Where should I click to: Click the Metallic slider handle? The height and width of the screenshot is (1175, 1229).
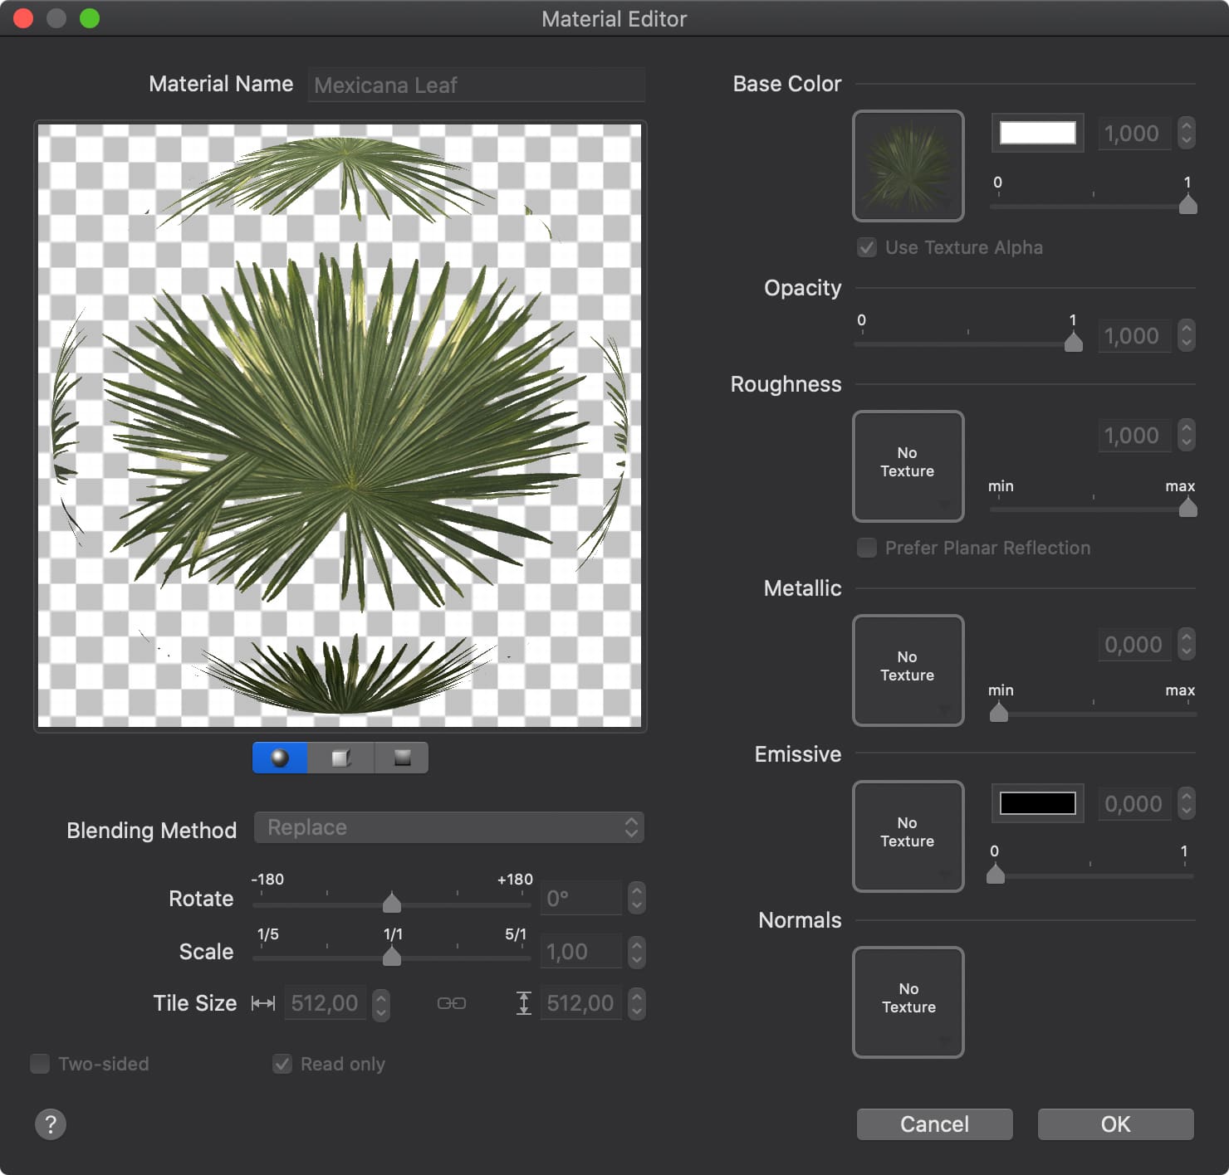point(999,712)
